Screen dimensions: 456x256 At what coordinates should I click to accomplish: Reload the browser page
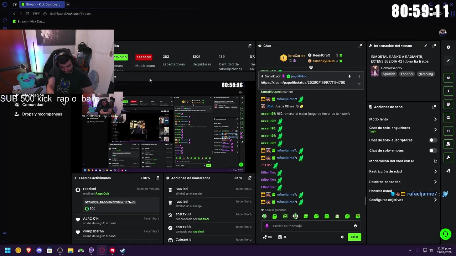tap(27, 14)
